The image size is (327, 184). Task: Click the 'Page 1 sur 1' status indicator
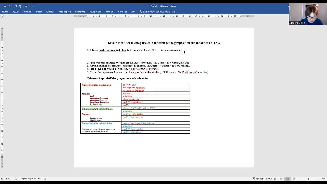(6, 179)
